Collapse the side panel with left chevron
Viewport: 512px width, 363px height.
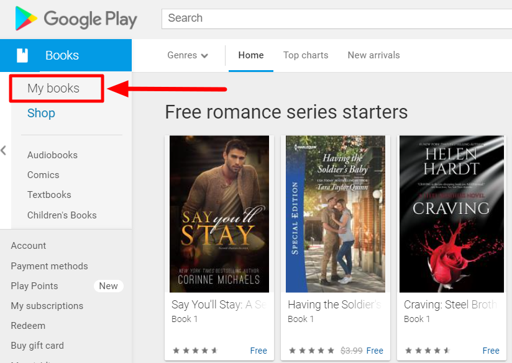click(x=4, y=150)
